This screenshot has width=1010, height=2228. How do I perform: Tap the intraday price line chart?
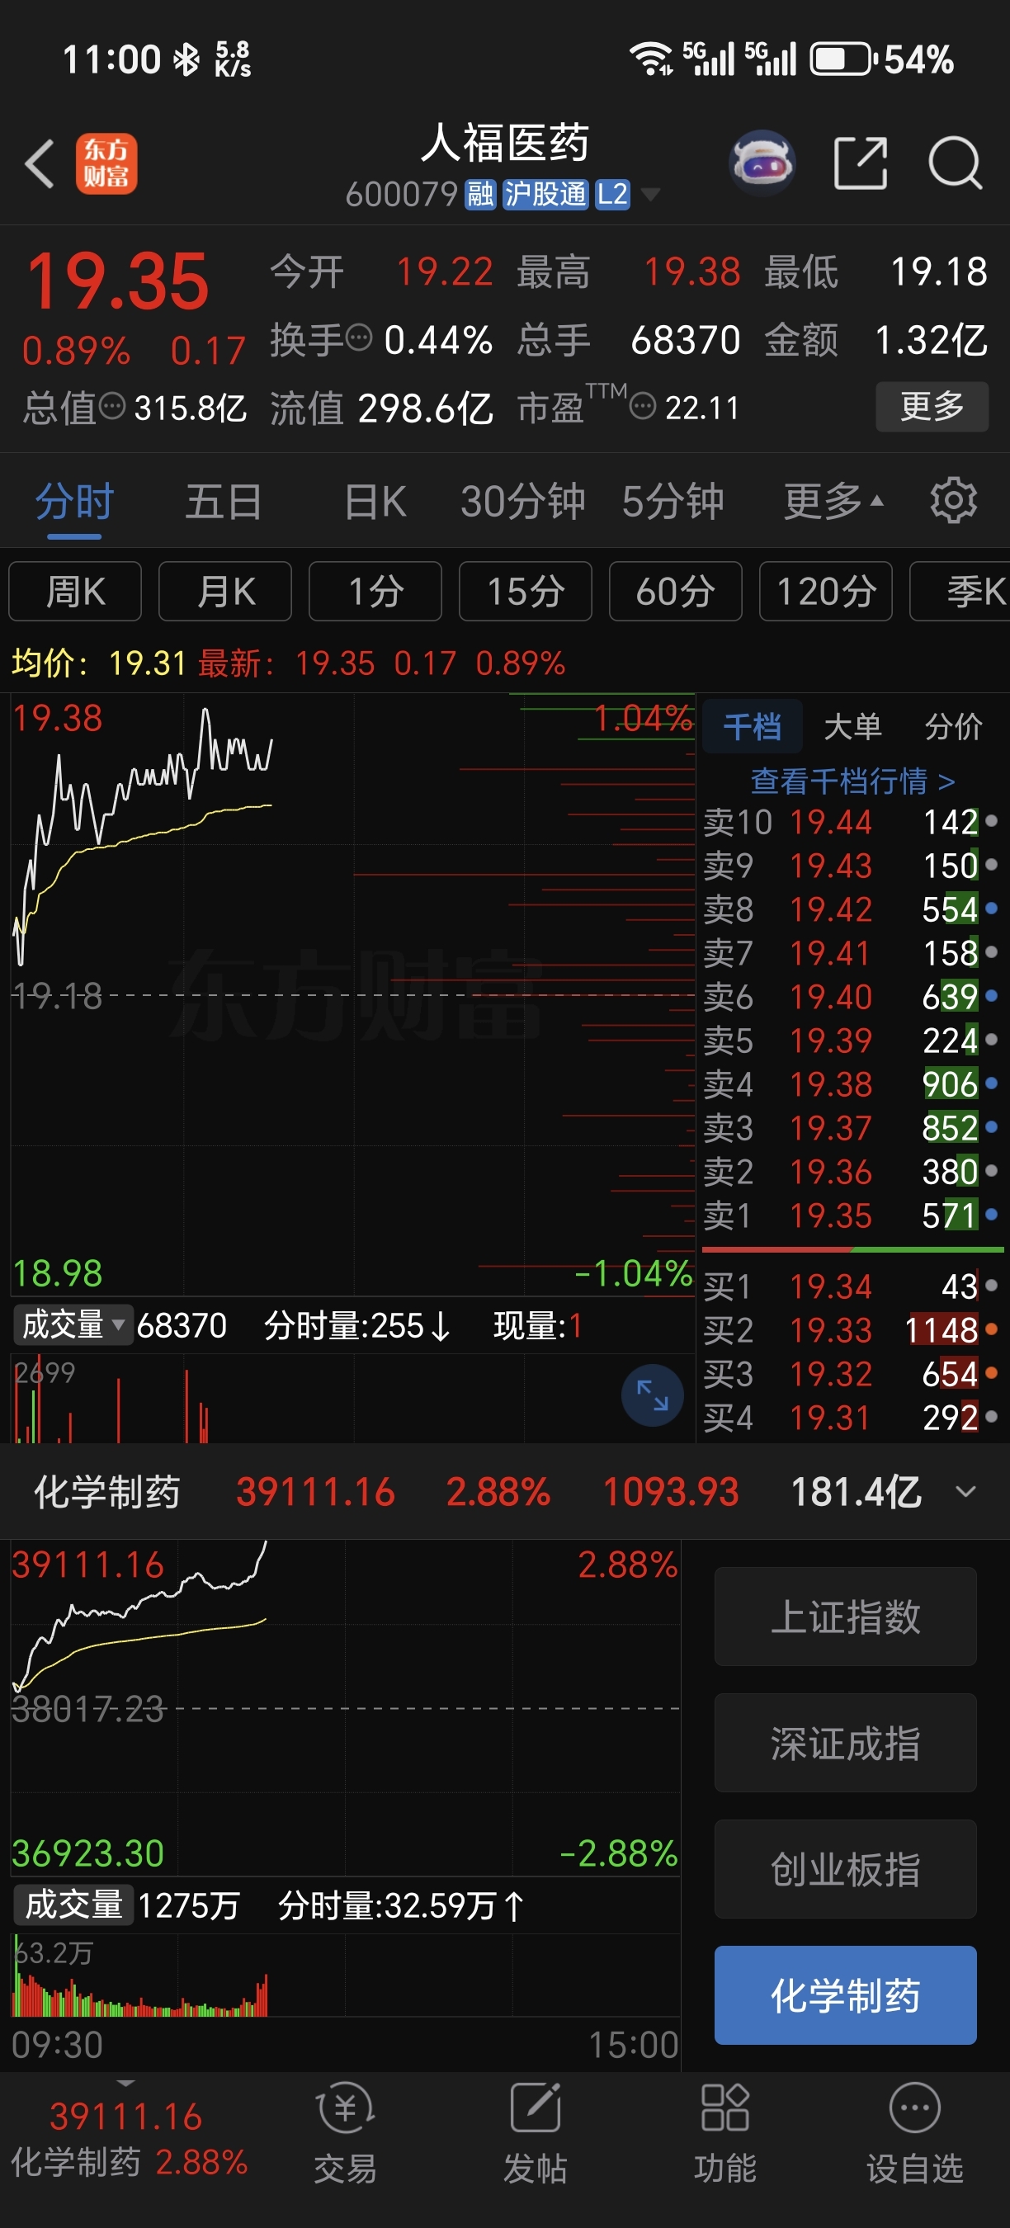(352, 994)
